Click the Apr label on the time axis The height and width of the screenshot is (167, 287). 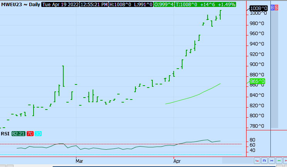pyautogui.click(x=177, y=161)
